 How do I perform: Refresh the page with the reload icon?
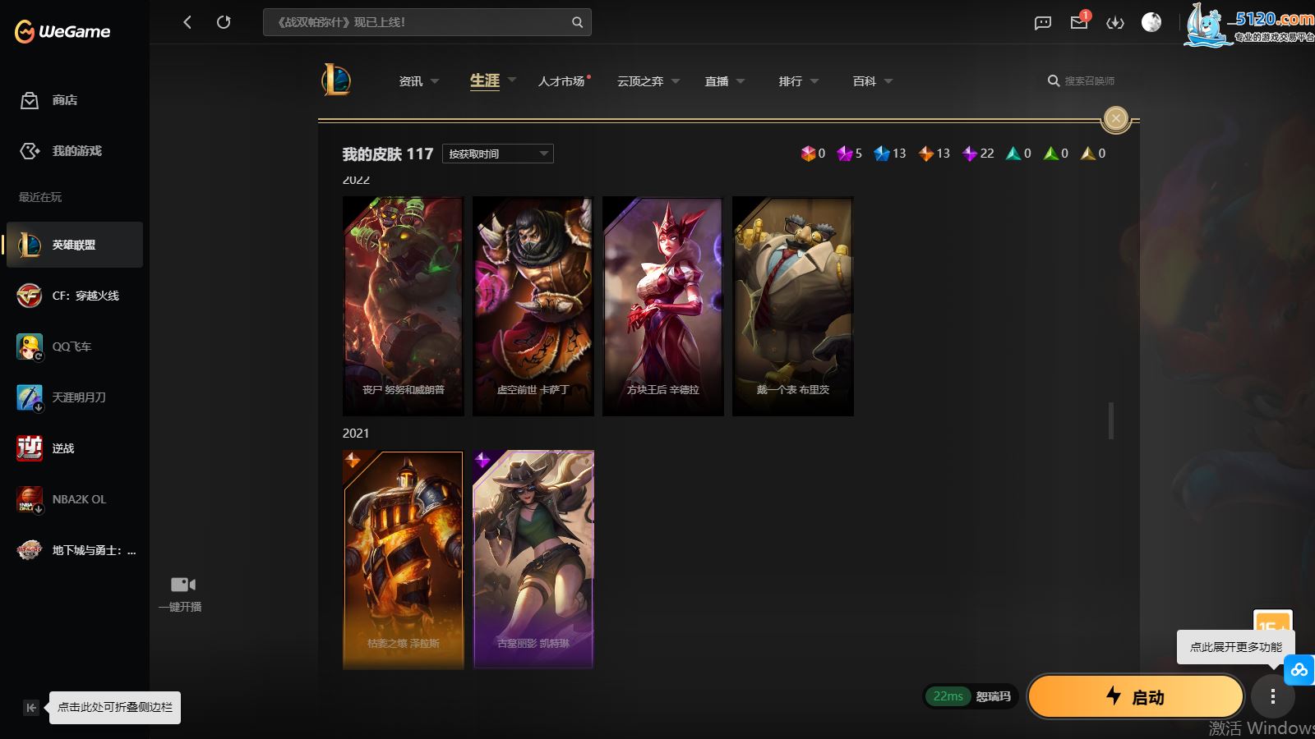click(224, 22)
